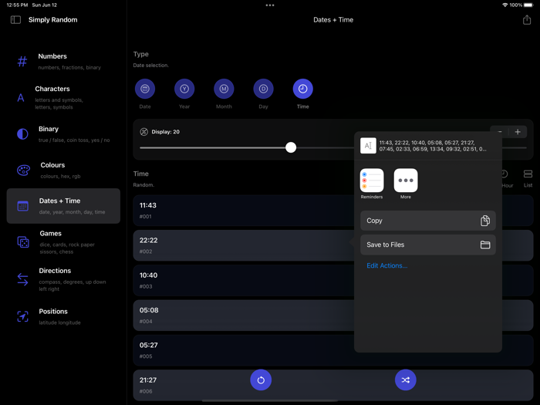Open Games category in sidebar

pos(63,242)
